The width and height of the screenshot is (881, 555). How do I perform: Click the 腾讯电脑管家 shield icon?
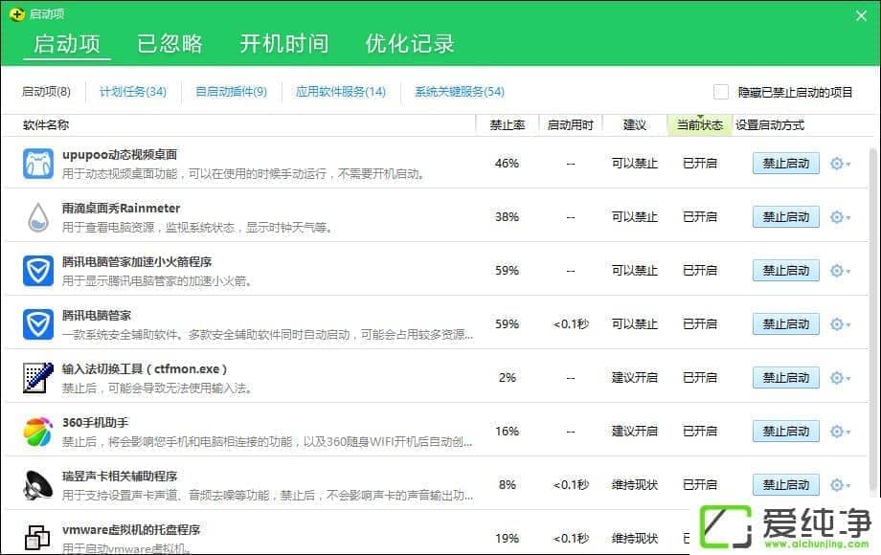tap(38, 324)
